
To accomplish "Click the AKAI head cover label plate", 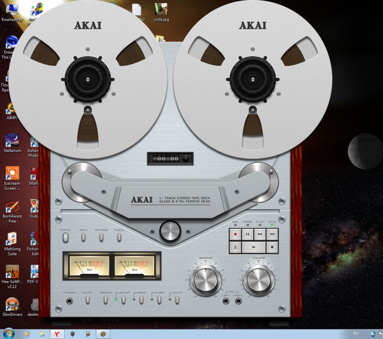I will [x=170, y=200].
